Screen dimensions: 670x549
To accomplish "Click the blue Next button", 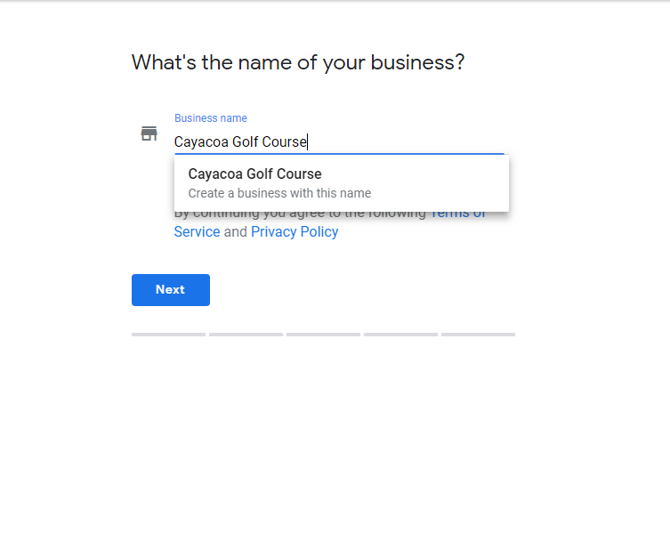I will 171,290.
